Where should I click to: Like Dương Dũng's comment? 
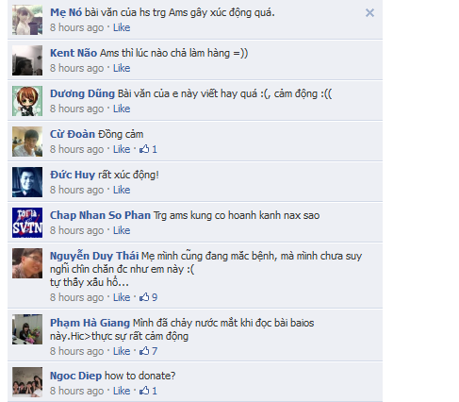(x=122, y=109)
